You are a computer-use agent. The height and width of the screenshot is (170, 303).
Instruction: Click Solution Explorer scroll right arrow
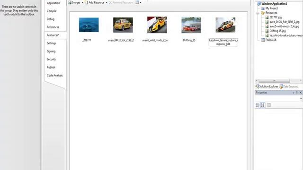pyautogui.click(x=301, y=81)
